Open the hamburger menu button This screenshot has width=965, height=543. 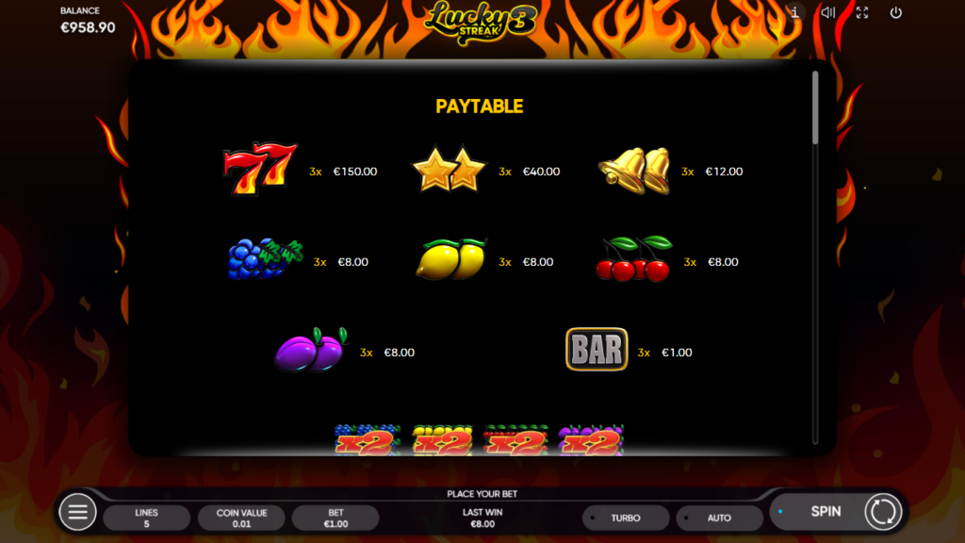(x=77, y=512)
